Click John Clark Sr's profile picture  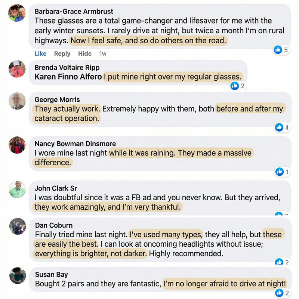pyautogui.click(x=17, y=189)
